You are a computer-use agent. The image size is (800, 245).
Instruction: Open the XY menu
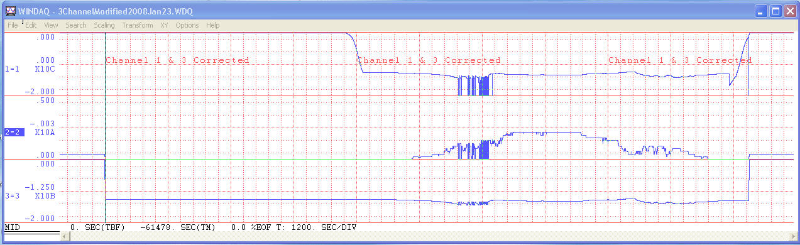[x=164, y=25]
